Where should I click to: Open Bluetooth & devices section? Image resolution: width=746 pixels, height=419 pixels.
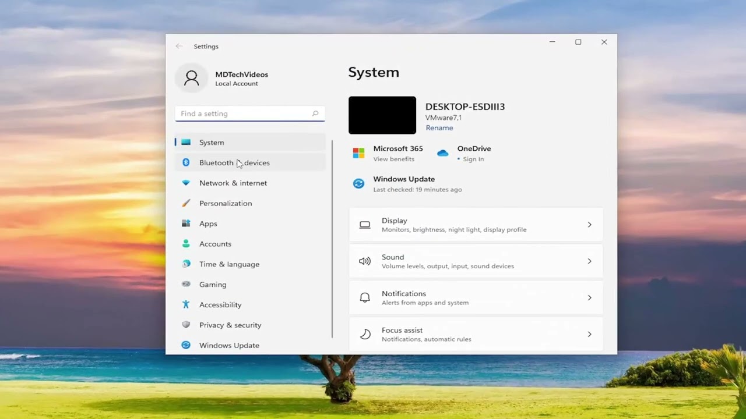[250, 162]
